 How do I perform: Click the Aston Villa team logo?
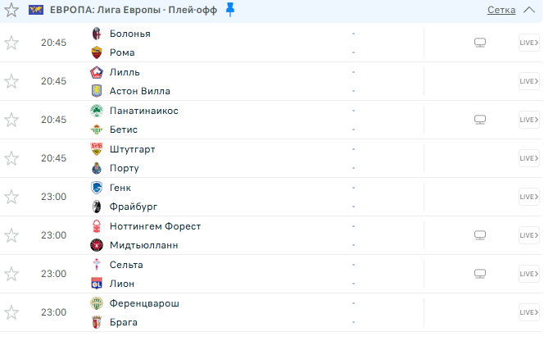97,91
